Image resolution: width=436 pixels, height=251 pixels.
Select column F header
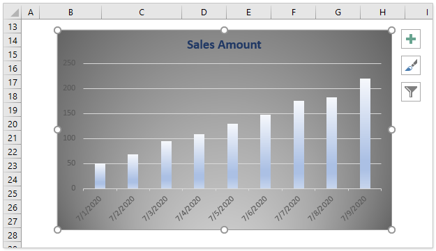(294, 13)
